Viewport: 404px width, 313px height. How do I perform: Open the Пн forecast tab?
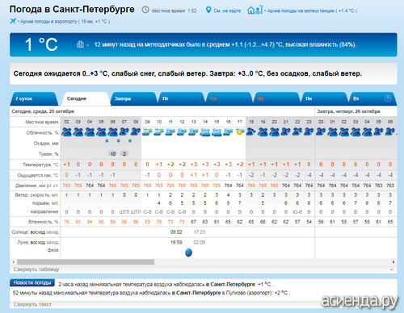tap(325, 98)
